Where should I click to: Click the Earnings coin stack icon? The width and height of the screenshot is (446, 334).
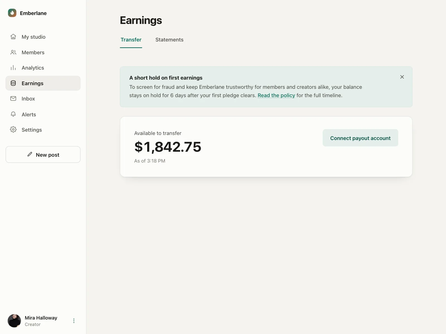pos(13,83)
